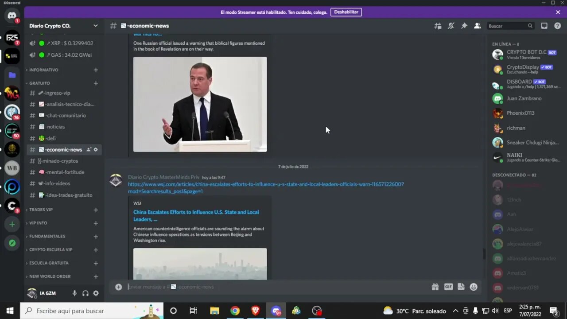Toggle member list icon

tap(478, 26)
